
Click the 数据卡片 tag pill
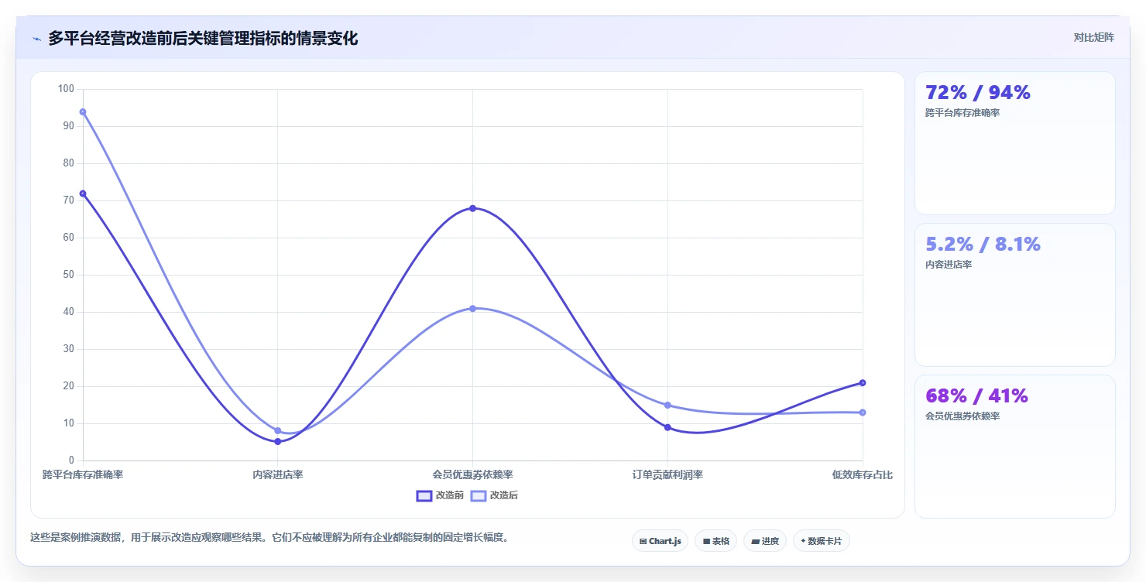point(822,541)
